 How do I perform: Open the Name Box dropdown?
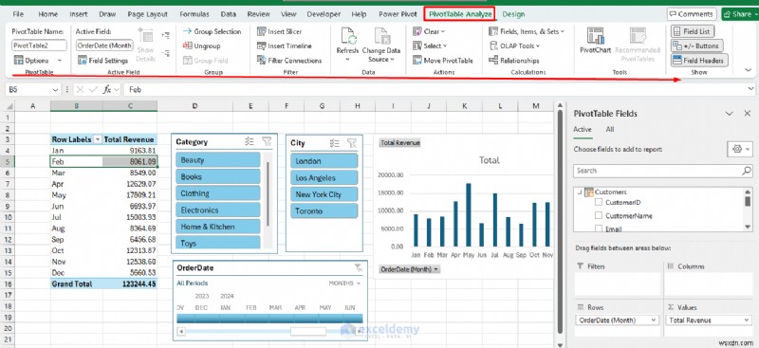coord(56,89)
